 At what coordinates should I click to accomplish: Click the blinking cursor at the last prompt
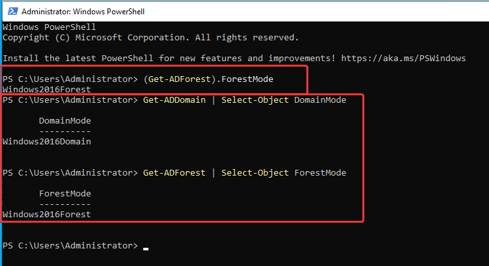(x=146, y=247)
